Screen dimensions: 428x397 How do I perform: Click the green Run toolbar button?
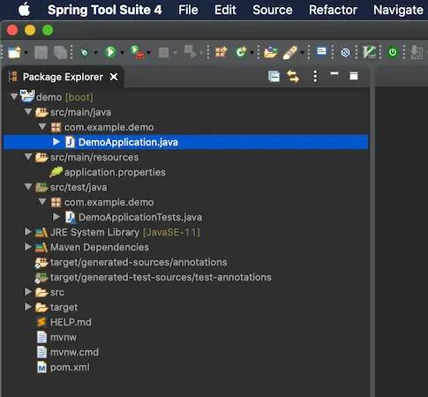point(110,52)
